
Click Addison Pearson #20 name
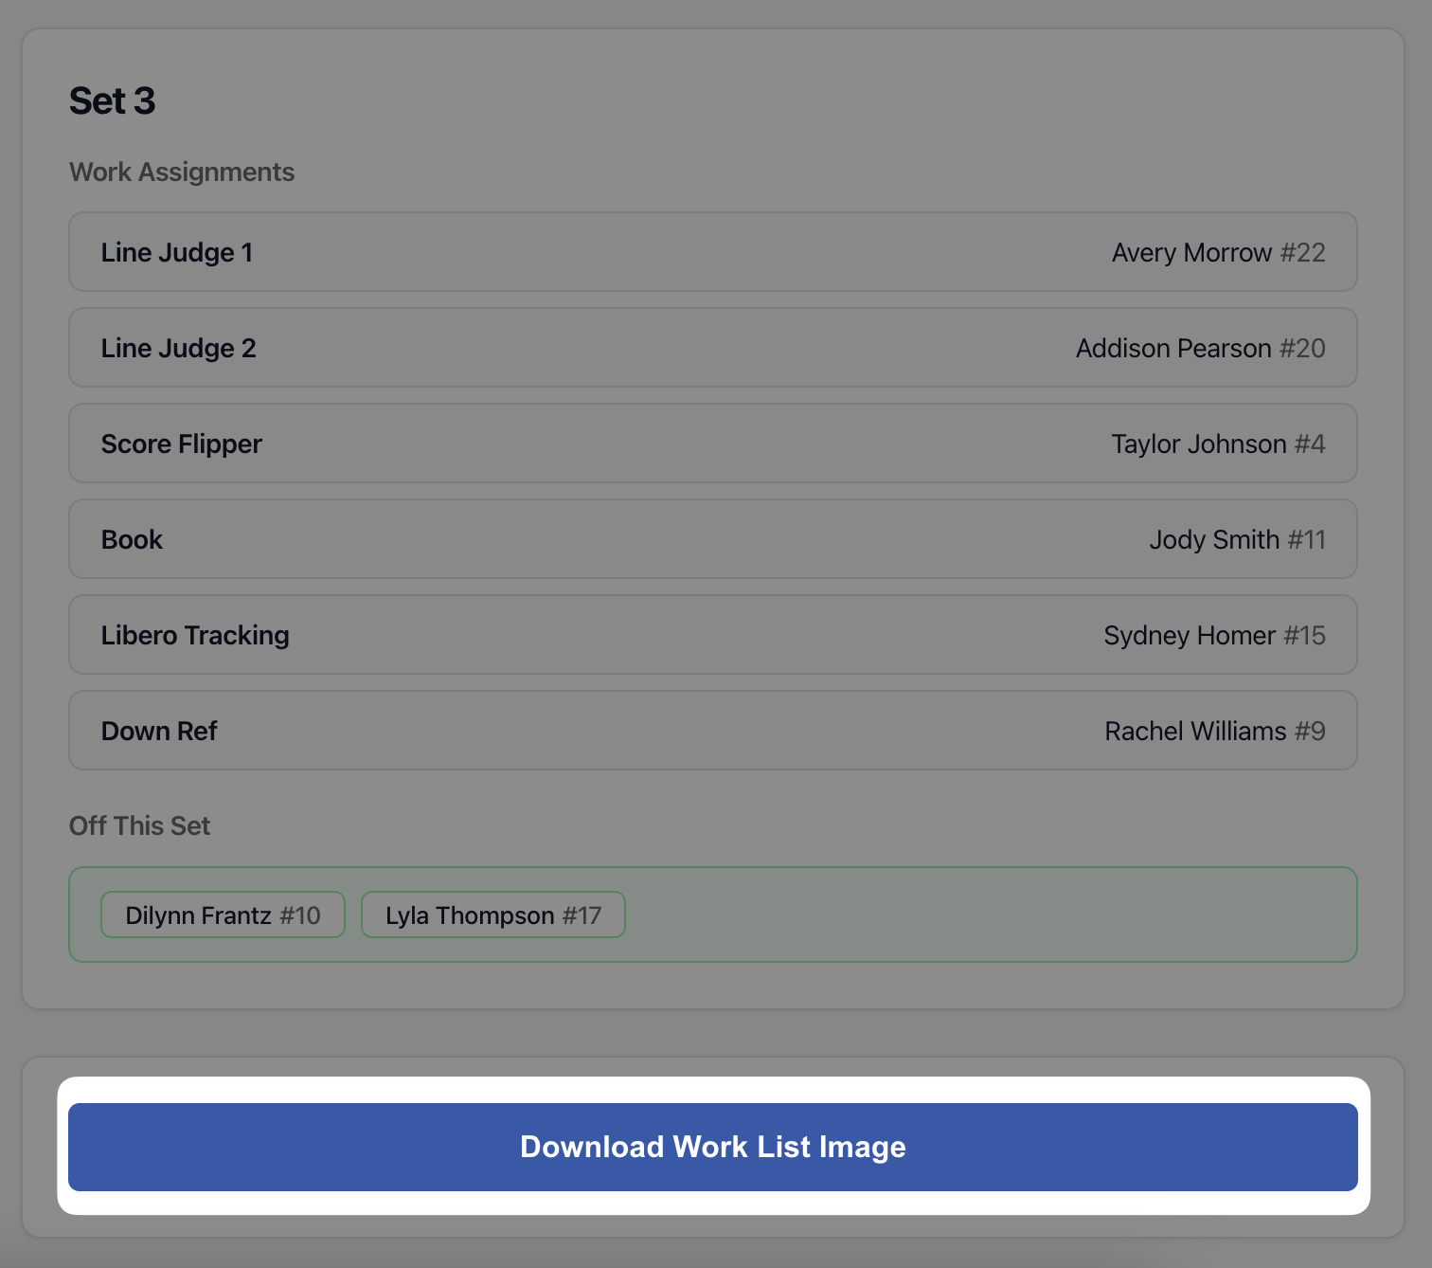click(x=1200, y=349)
